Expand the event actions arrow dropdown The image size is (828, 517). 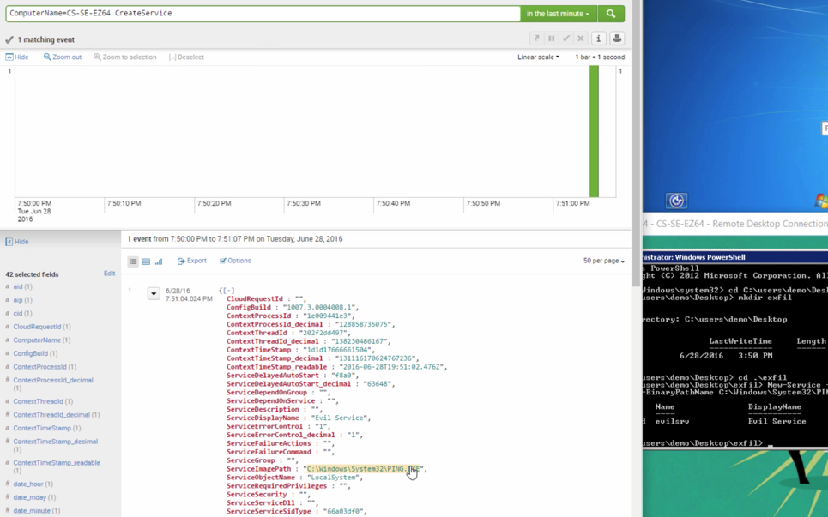click(154, 294)
